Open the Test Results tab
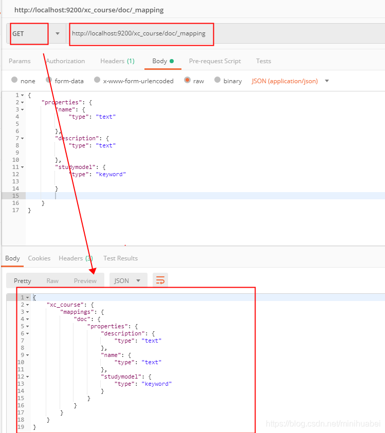This screenshot has height=433, width=385. [x=120, y=258]
